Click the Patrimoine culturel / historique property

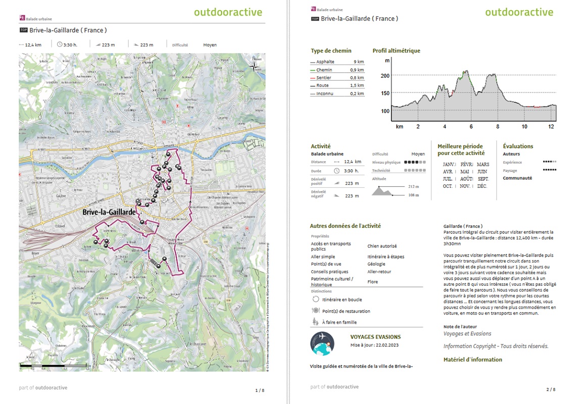[332, 282]
